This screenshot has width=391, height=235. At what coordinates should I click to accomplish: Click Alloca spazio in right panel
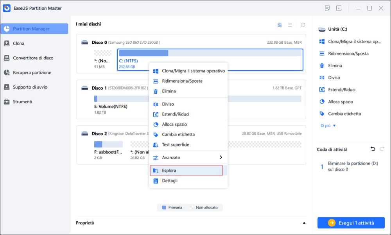tap(336, 101)
